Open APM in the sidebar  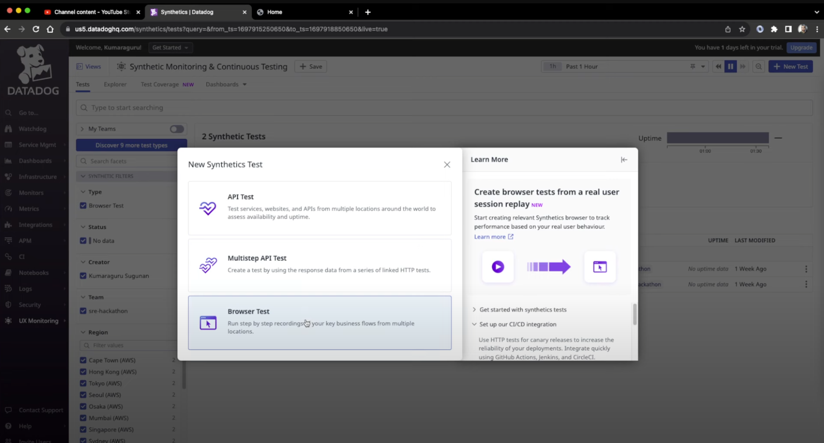pyautogui.click(x=25, y=240)
